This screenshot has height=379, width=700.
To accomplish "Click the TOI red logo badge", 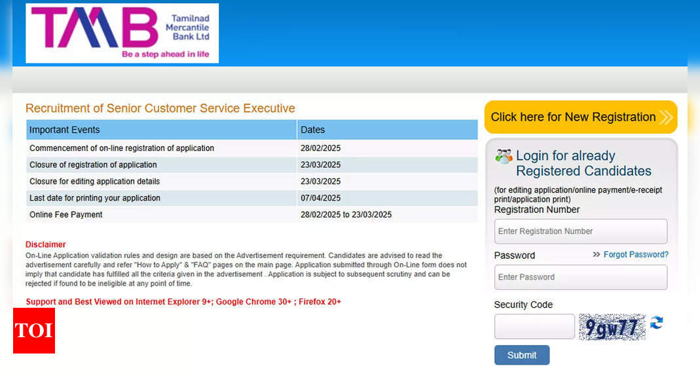I will click(x=34, y=331).
